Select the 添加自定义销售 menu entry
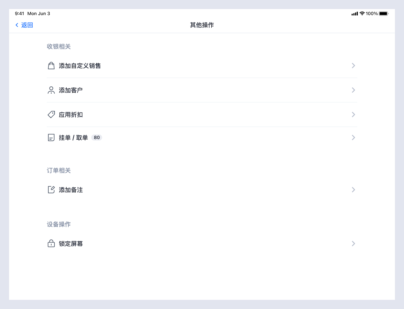 pos(80,66)
